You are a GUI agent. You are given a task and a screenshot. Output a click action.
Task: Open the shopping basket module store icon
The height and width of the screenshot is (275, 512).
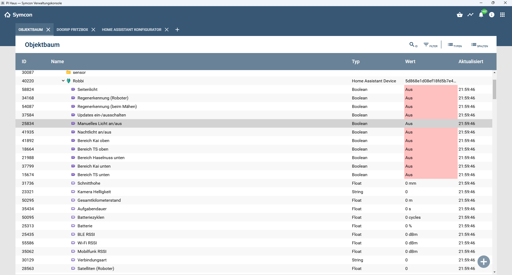click(459, 15)
